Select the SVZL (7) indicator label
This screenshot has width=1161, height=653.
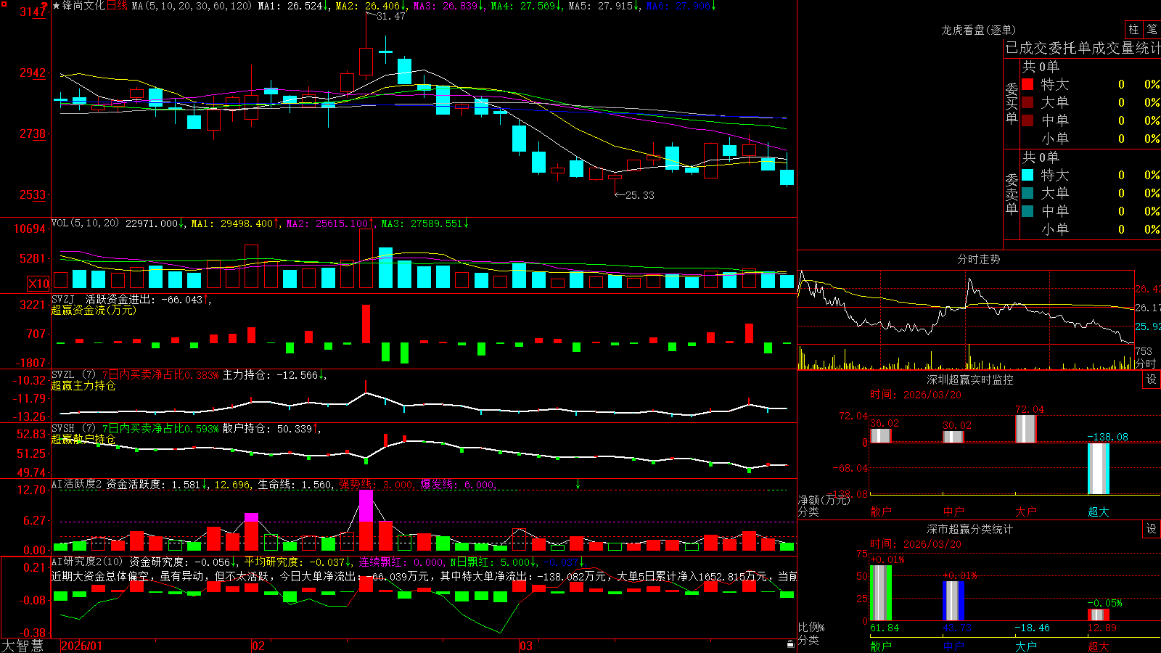click(x=74, y=375)
